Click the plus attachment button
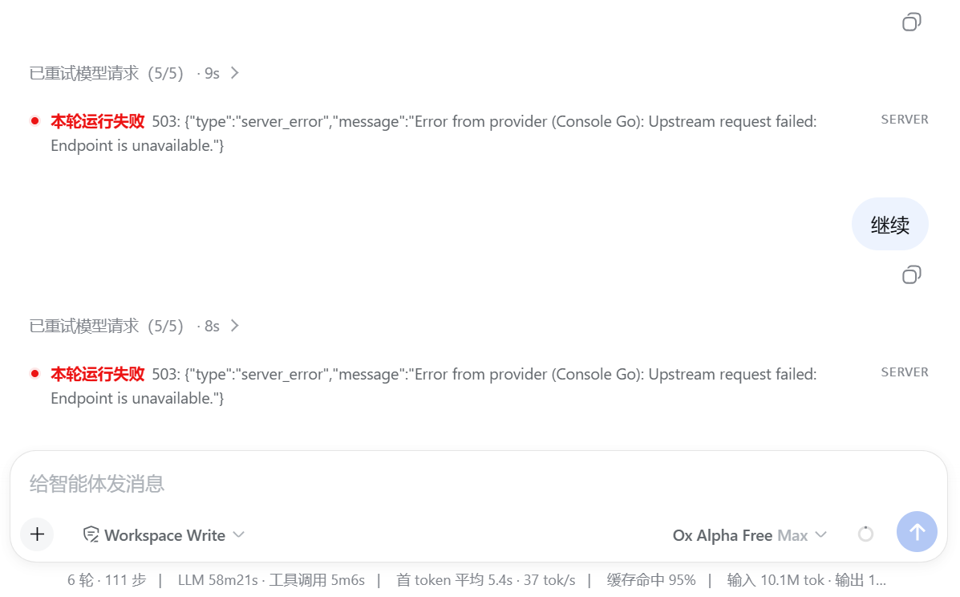The width and height of the screenshot is (960, 597). 38,534
